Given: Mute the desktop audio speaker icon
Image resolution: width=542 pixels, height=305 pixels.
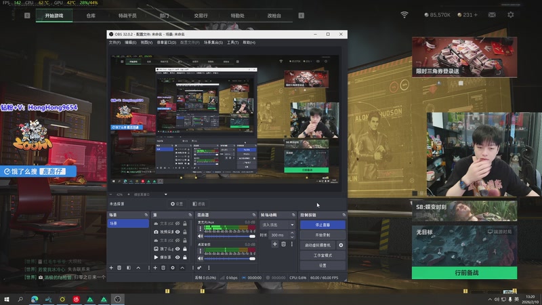Looking at the screenshot, I should click(201, 258).
